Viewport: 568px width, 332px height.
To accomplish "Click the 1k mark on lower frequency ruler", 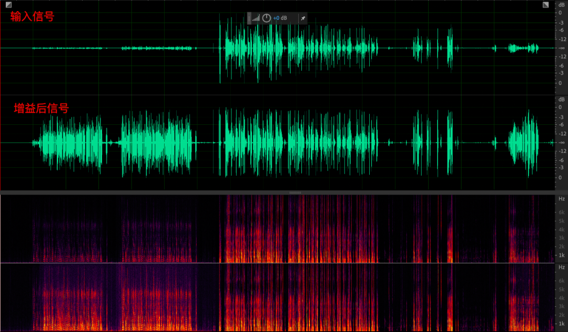I will [x=561, y=323].
